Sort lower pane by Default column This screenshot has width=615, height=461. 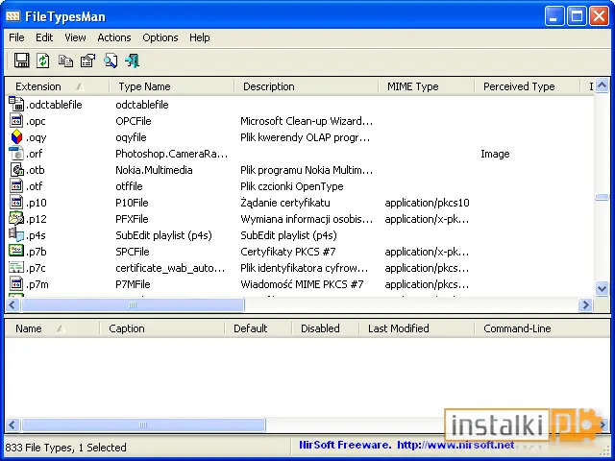[258, 328]
